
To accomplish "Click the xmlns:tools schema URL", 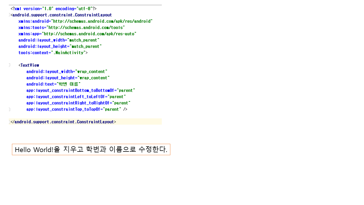I will click(x=86, y=28).
